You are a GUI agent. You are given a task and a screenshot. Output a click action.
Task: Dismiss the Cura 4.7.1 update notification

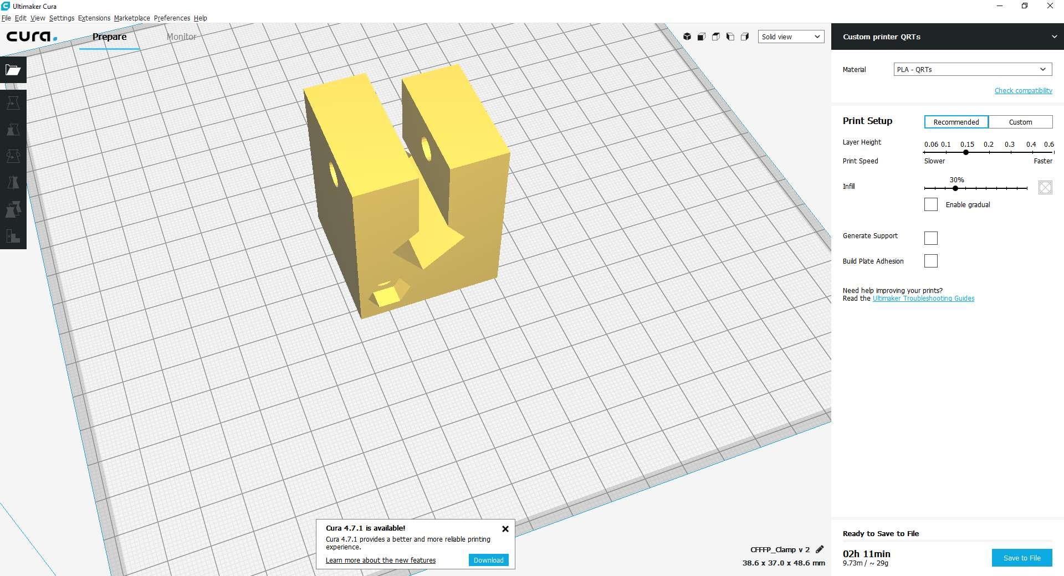pos(505,529)
